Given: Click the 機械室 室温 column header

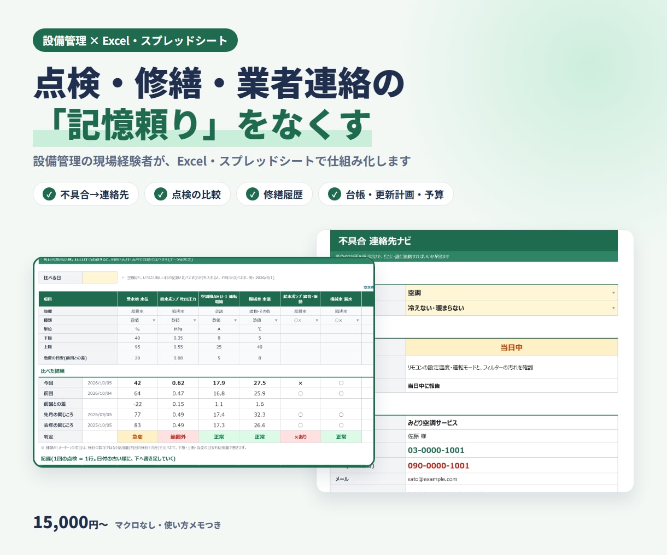Looking at the screenshot, I should 260,299.
